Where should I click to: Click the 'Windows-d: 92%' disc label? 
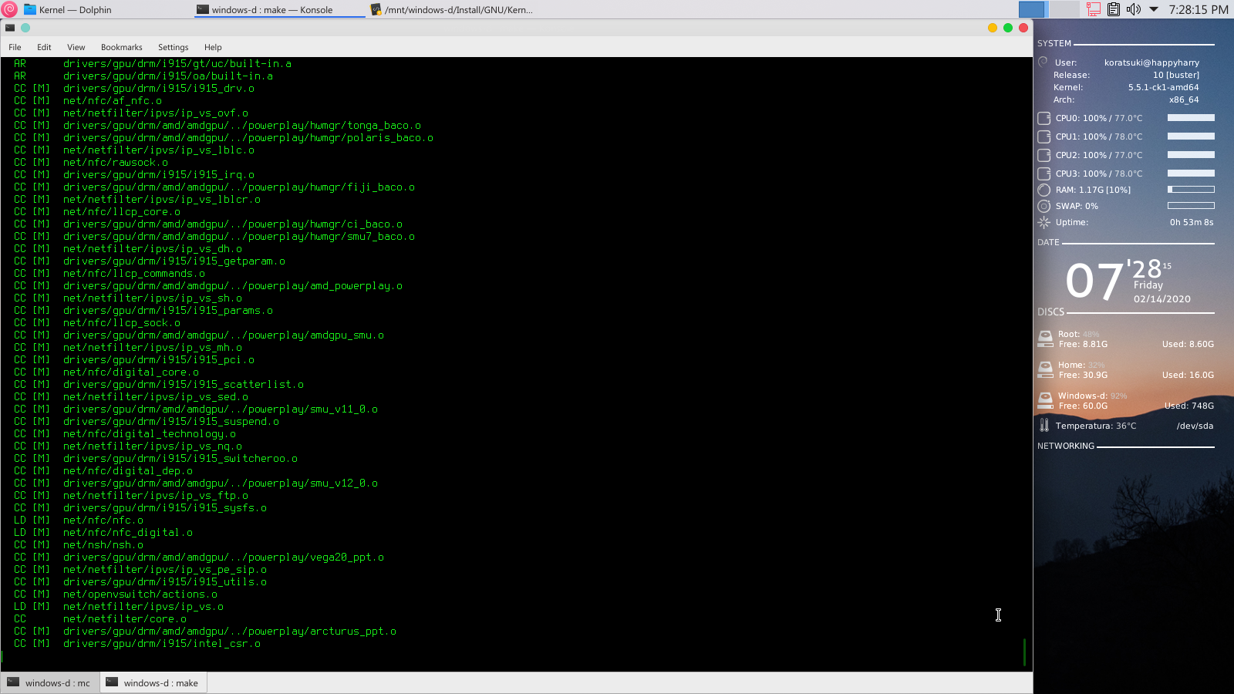(1092, 396)
